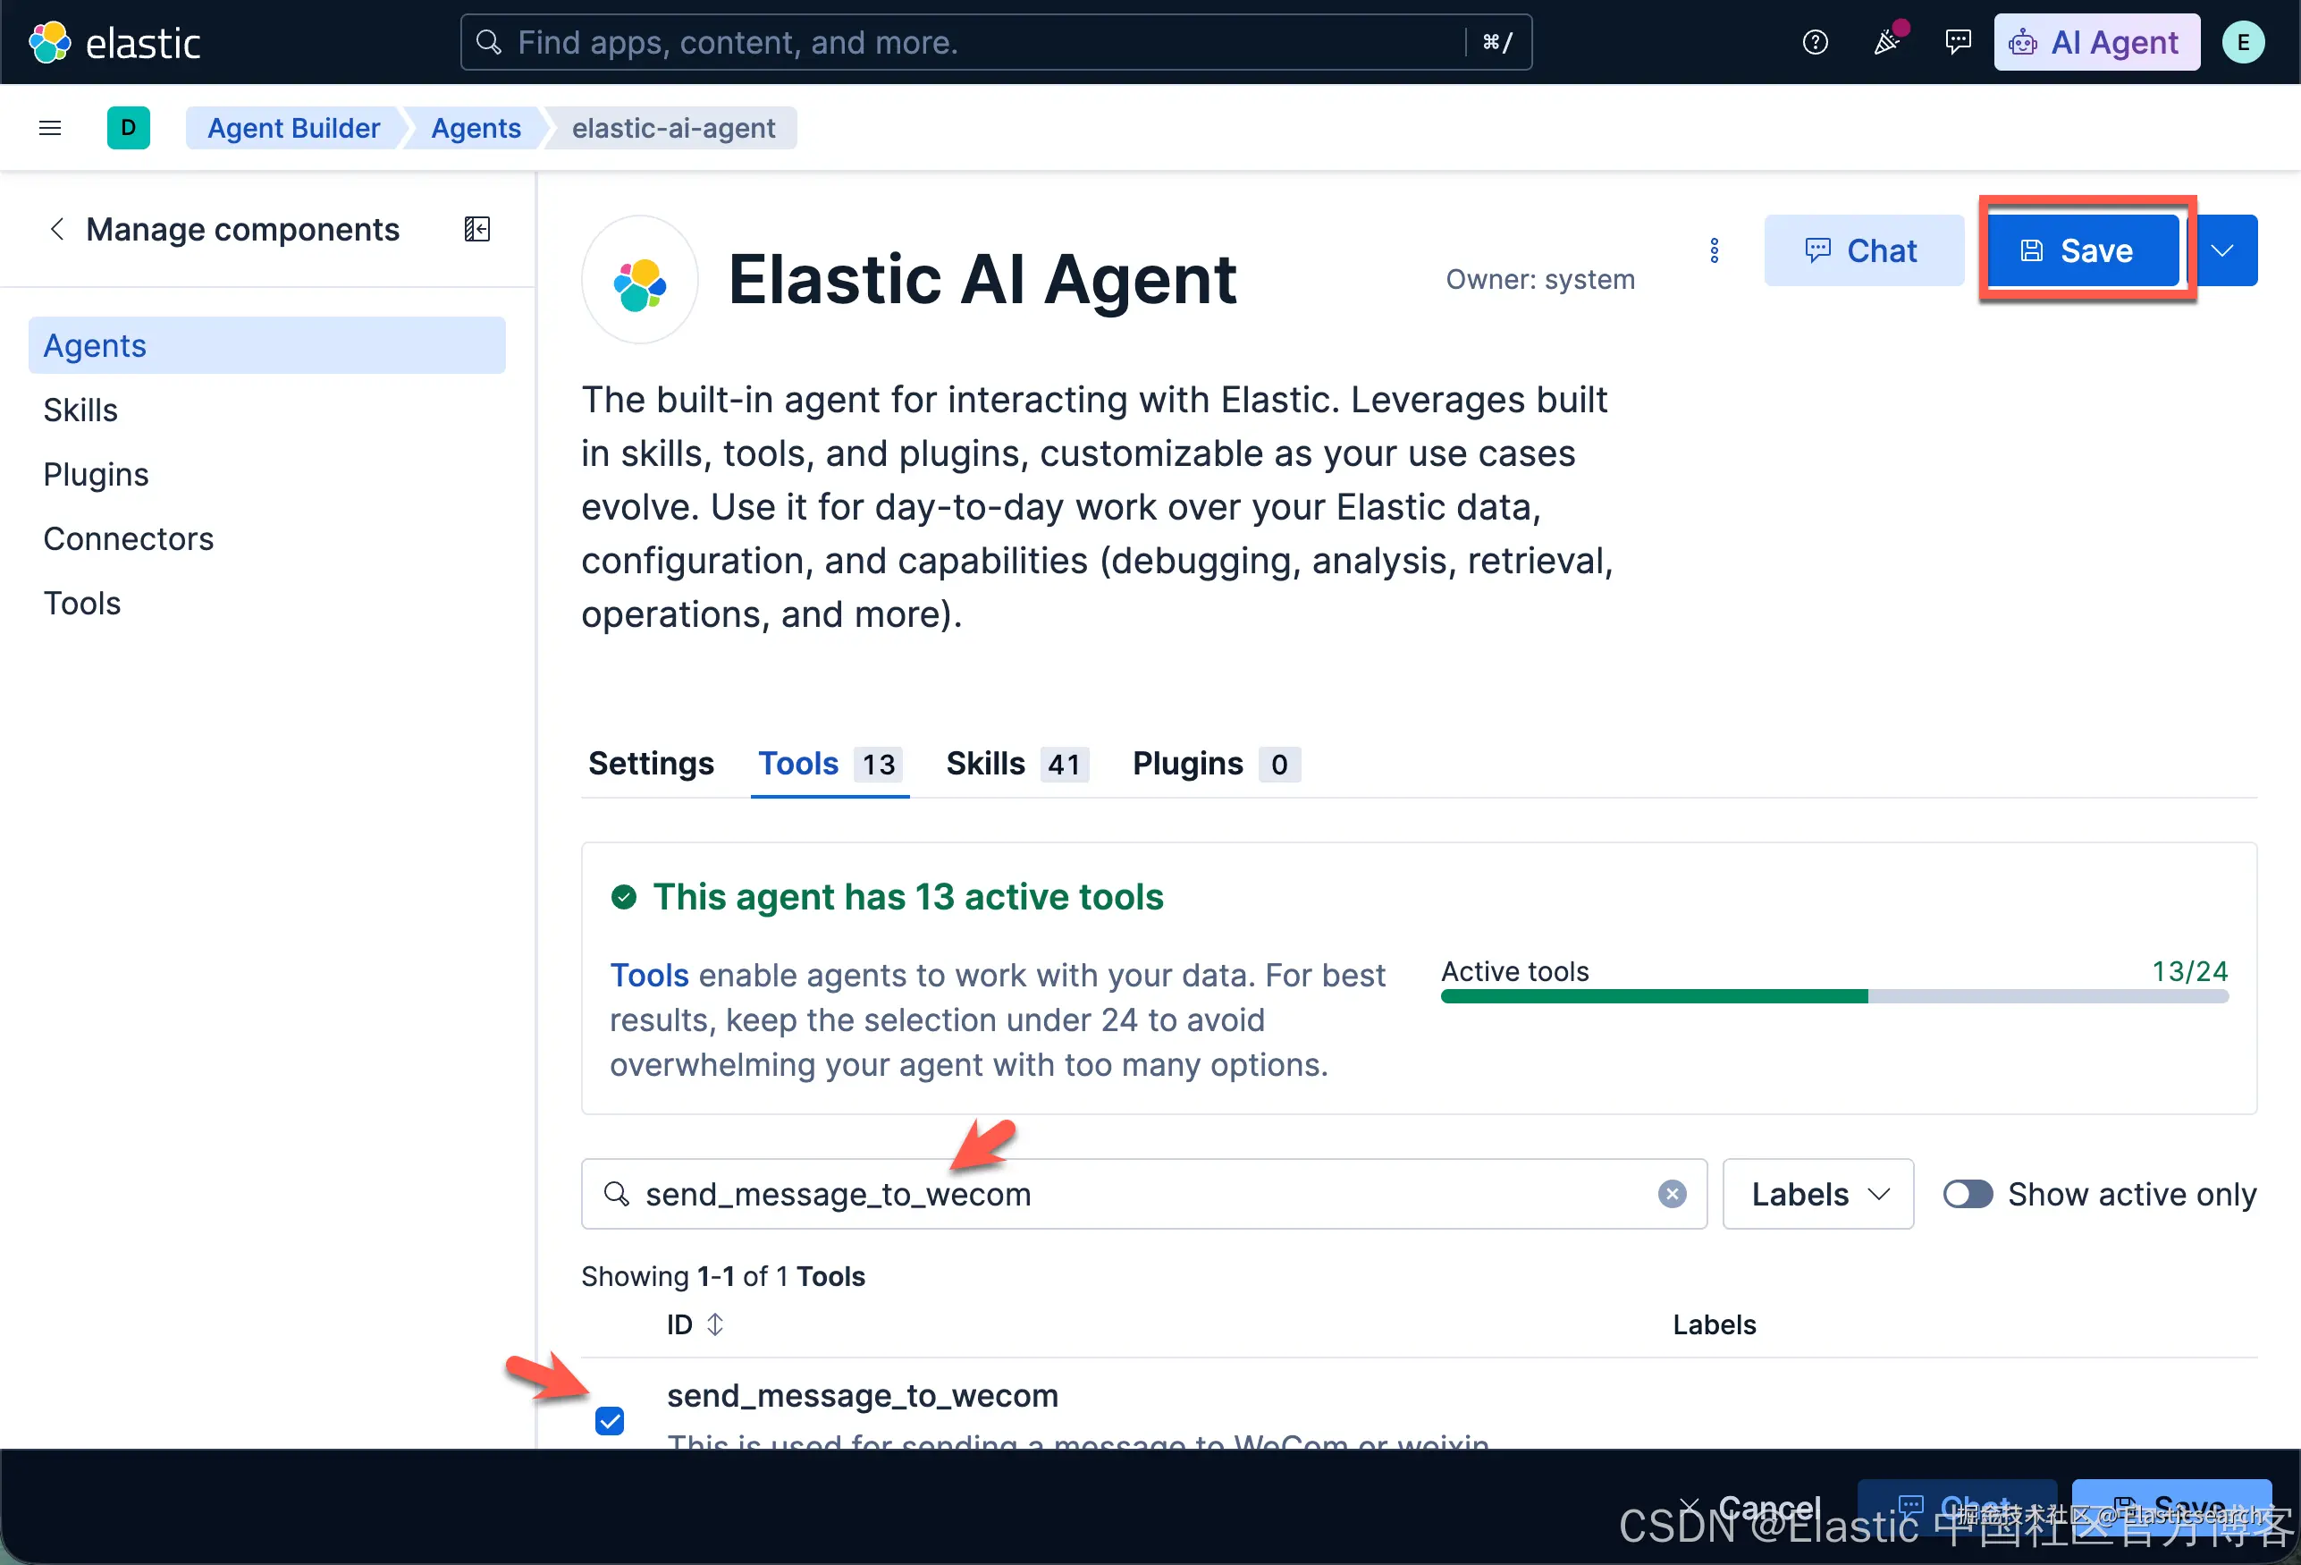This screenshot has width=2301, height=1565.
Task: Go to Agents breadcrumb
Action: [x=476, y=128]
